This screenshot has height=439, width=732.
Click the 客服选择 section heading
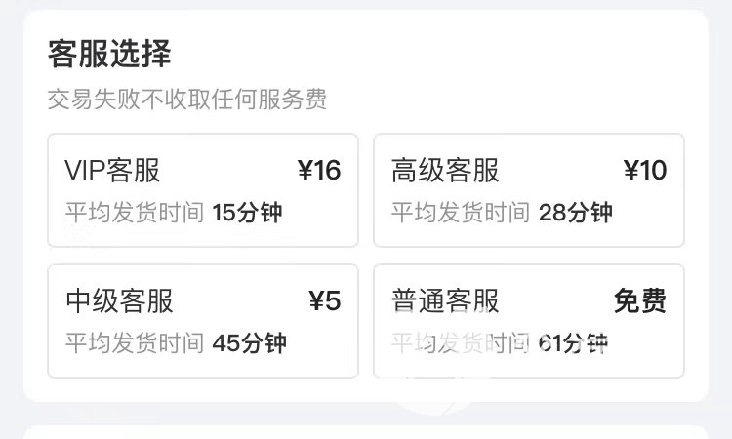109,54
